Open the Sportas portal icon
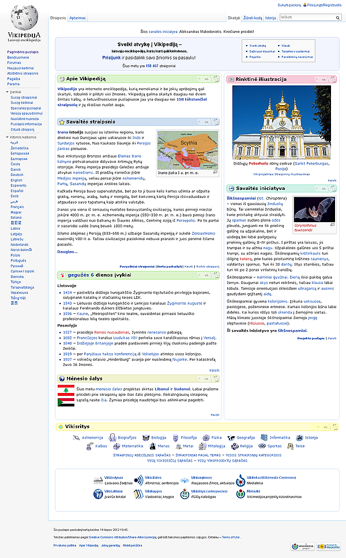 (262, 446)
